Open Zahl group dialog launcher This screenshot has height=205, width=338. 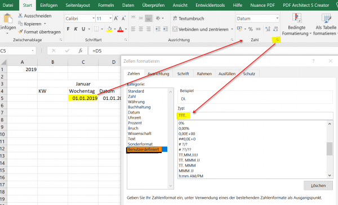[x=277, y=40]
